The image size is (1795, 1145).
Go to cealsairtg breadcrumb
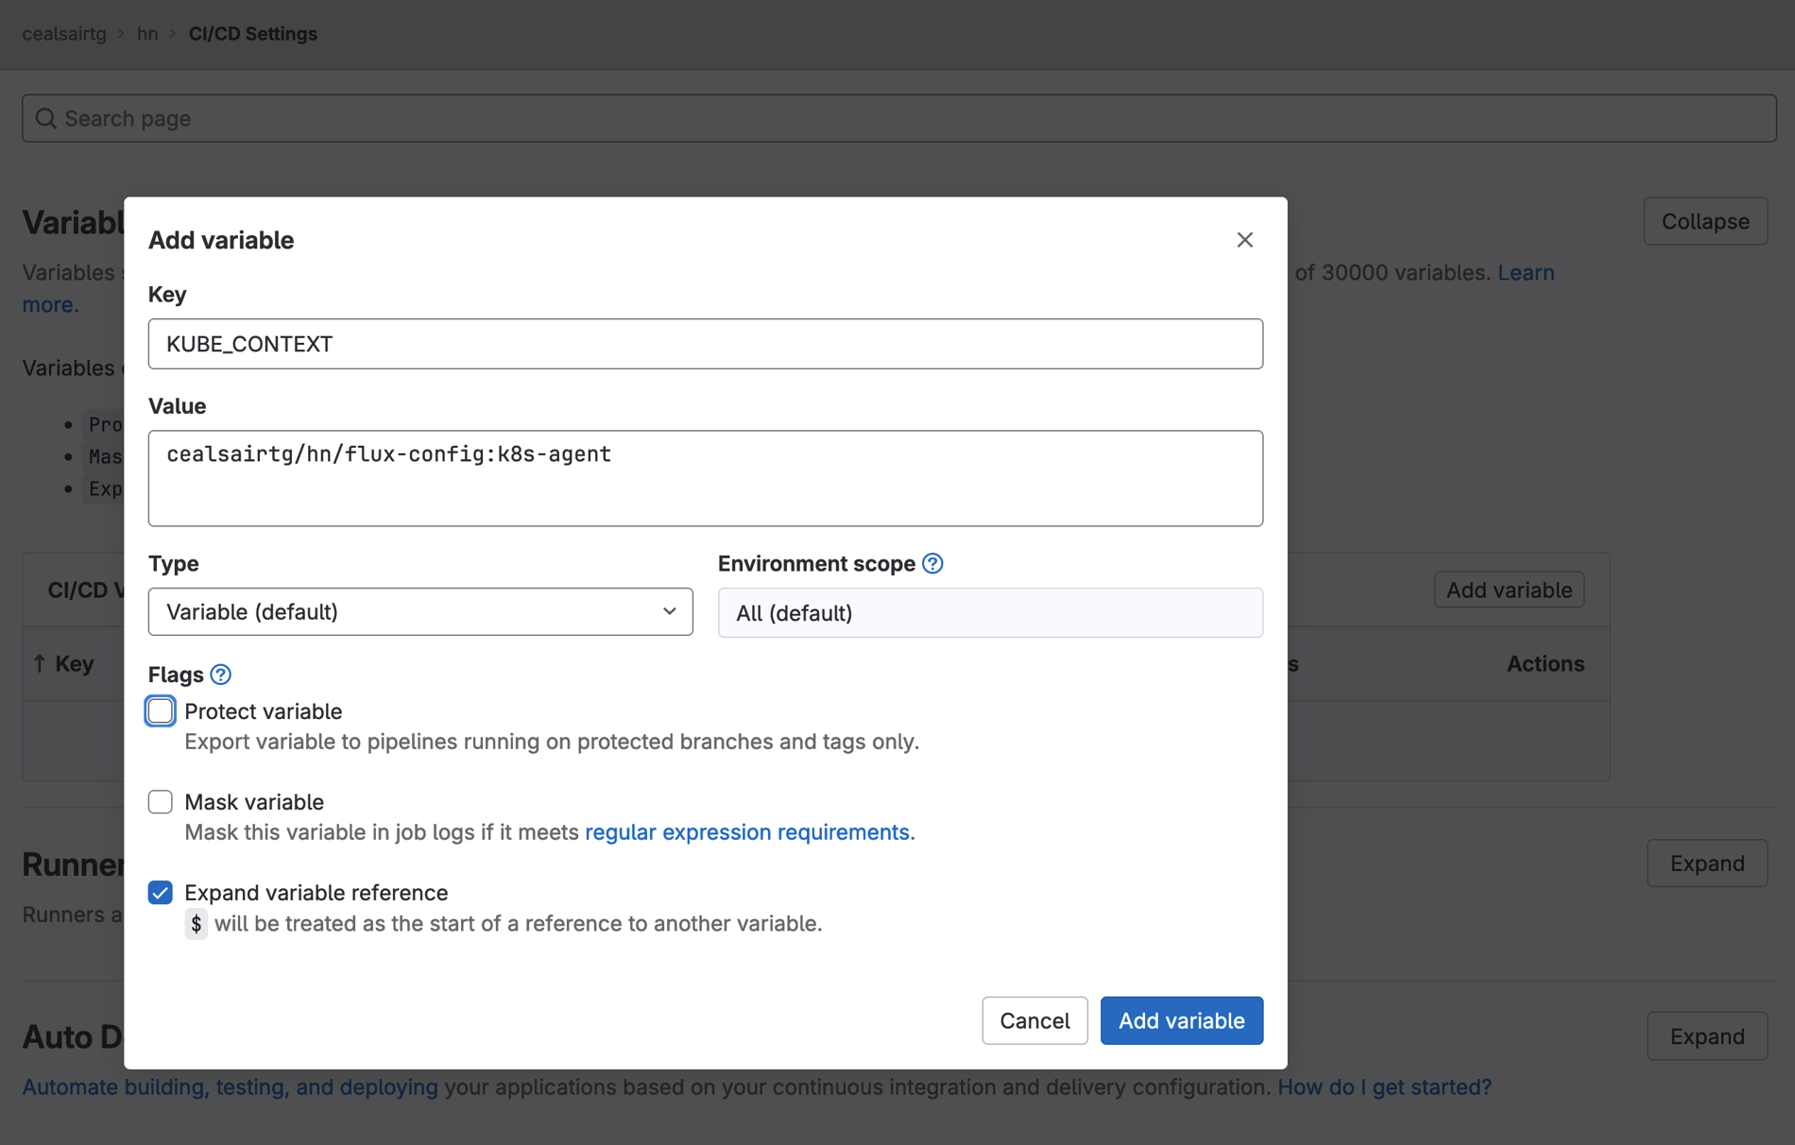[x=64, y=34]
